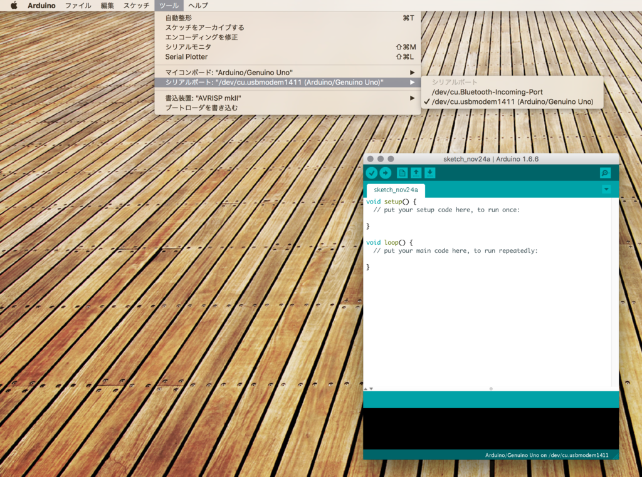Open the 編集 menu
642x477 pixels.
(x=107, y=5)
